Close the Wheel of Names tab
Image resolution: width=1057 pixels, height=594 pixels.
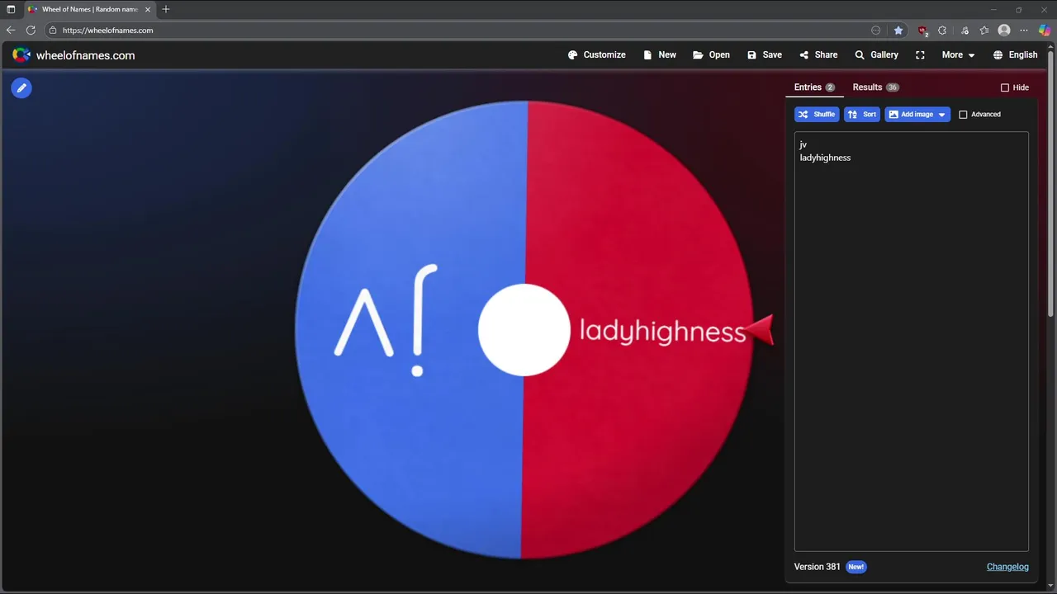tap(148, 9)
